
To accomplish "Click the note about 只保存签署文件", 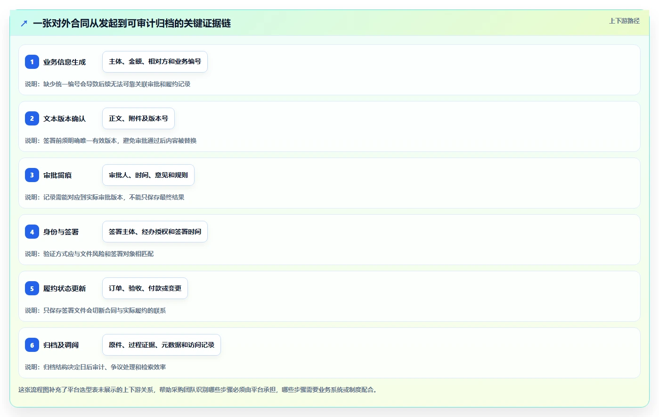I will (96, 310).
